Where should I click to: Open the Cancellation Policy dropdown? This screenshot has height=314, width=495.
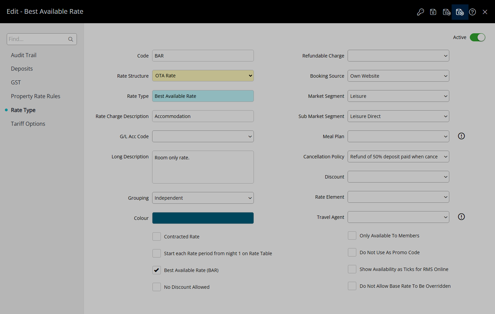pyautogui.click(x=398, y=157)
